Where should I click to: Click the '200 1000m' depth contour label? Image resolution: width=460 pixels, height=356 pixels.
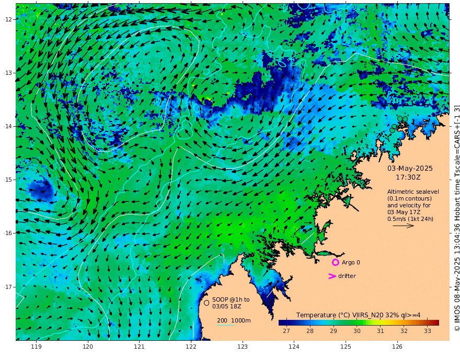coord(234,320)
